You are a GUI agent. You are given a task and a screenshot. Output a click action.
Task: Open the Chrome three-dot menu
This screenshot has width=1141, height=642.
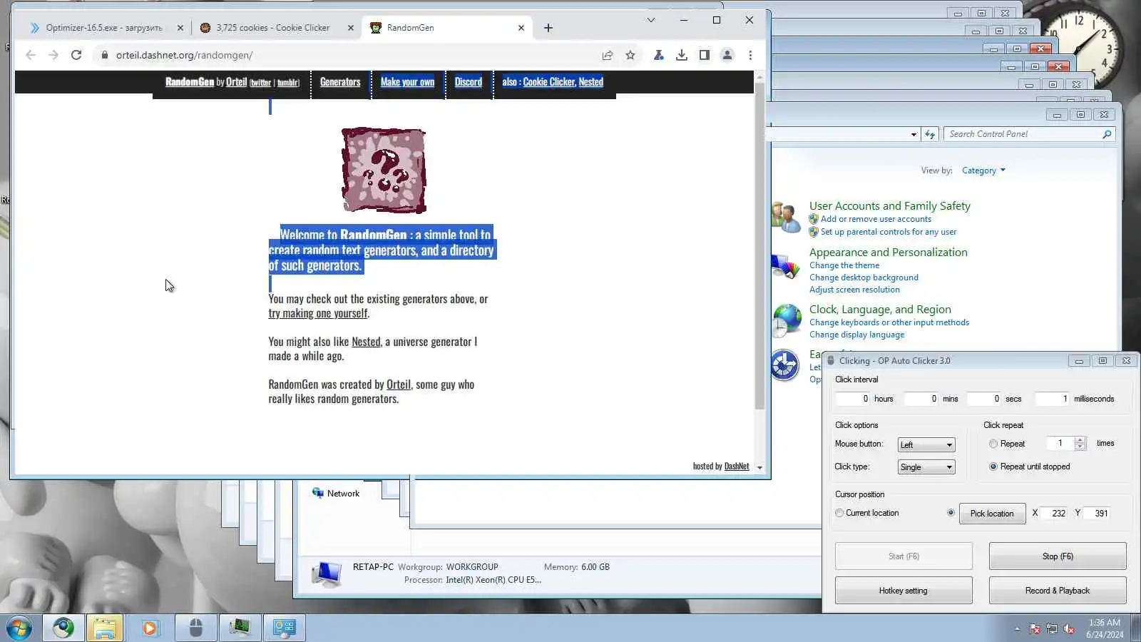pos(750,55)
